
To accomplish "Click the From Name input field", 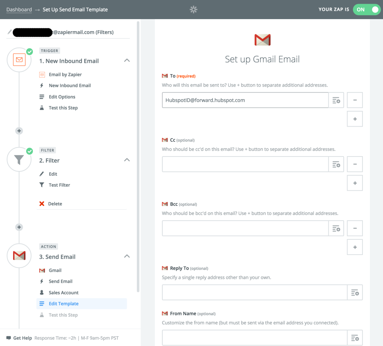I will (x=254, y=338).
